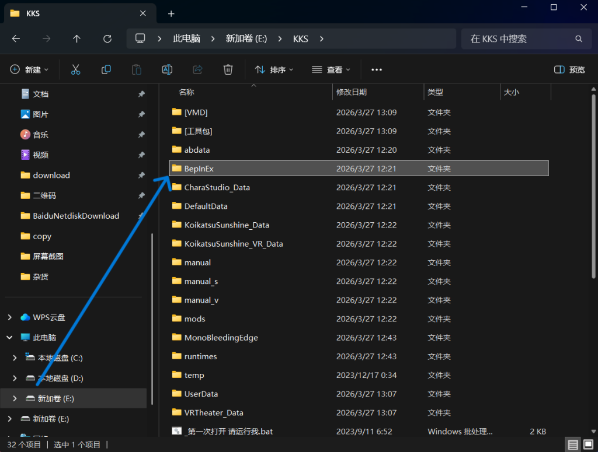This screenshot has width=598, height=452.
Task: Open 杂货 folder in sidebar
Action: pyautogui.click(x=34, y=276)
